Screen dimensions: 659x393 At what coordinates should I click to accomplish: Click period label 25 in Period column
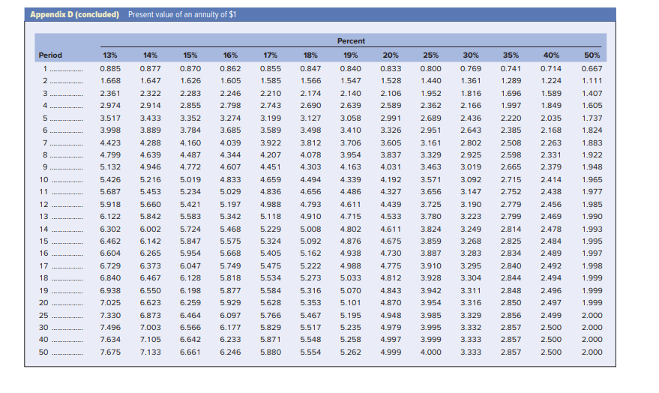43,315
